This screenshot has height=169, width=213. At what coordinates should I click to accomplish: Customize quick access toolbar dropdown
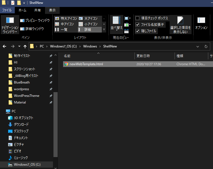(x=24, y=3)
